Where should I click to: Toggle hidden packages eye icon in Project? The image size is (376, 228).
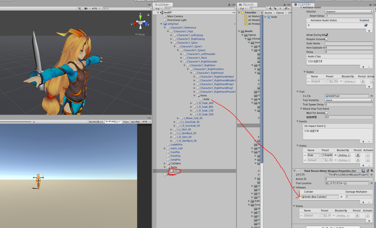click(x=287, y=8)
